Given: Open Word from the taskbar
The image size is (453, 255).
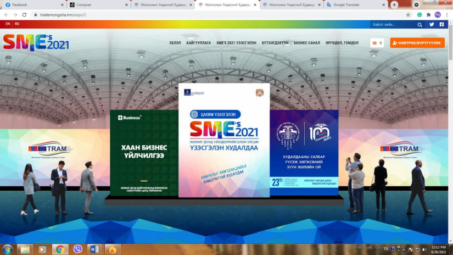Looking at the screenshot, I should point(94,249).
